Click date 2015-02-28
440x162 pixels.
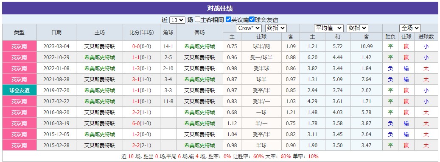coord(56,145)
